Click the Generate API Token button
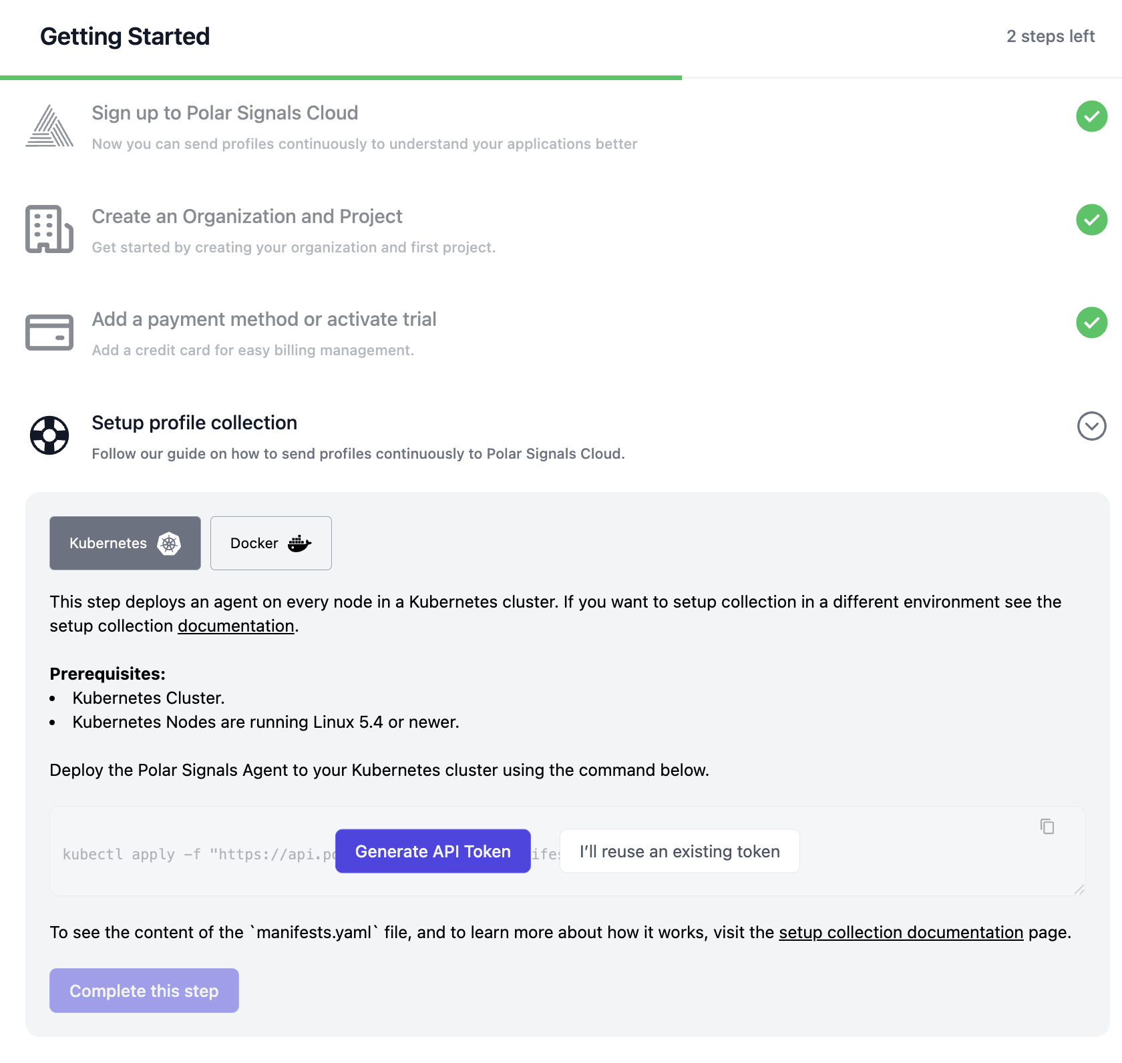1122x1063 pixels. pos(432,851)
